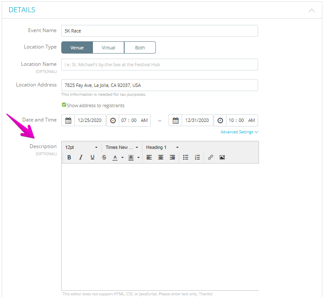Click the start minutes 00 value
324x297 pixels.
click(x=134, y=120)
